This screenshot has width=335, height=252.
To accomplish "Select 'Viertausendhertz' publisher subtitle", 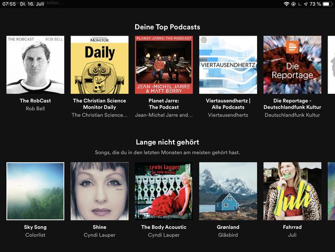I will [228, 115].
